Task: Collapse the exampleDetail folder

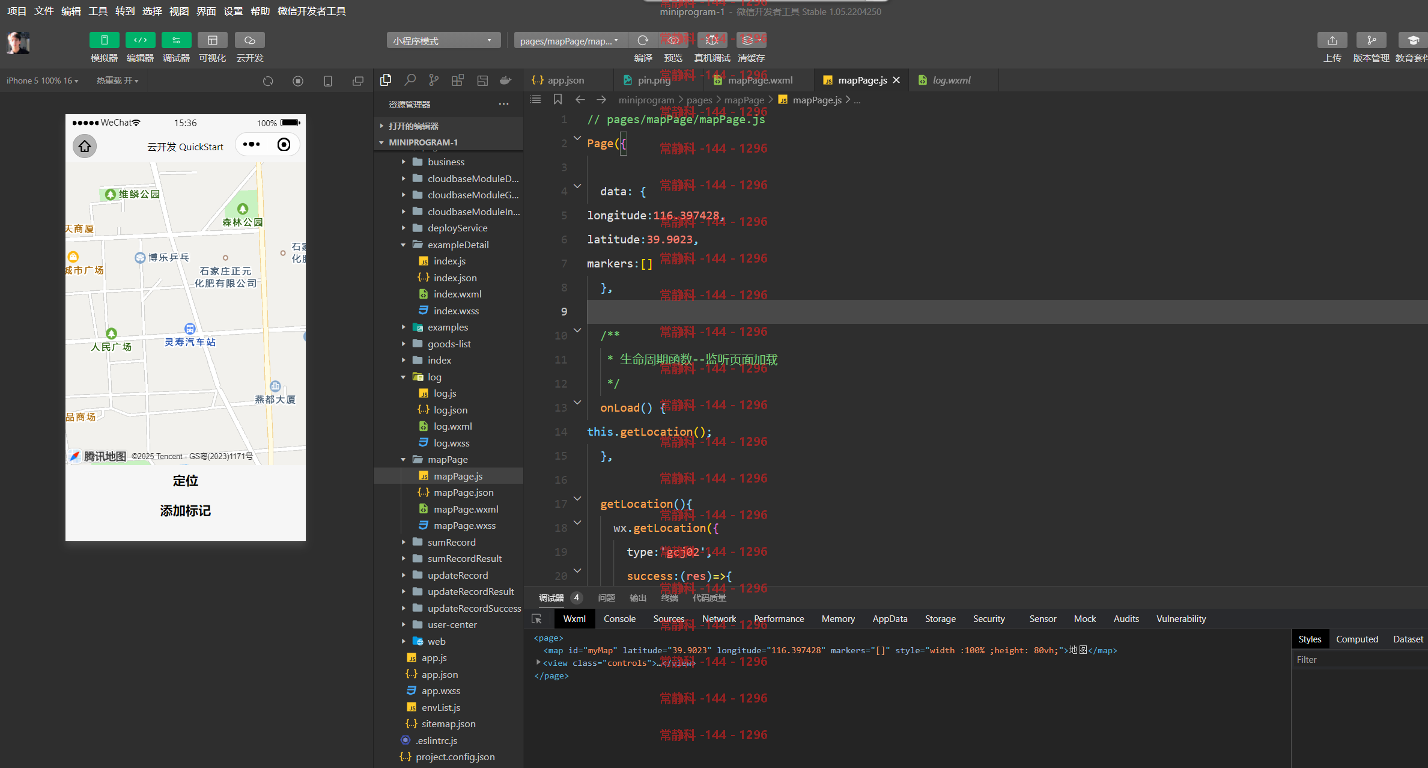Action: pos(448,245)
